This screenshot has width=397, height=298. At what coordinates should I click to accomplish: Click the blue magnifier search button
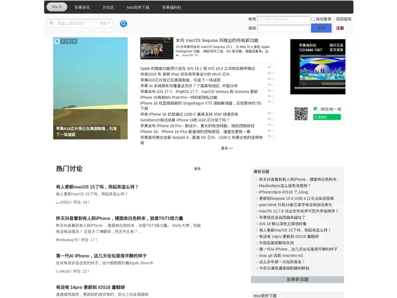click(x=124, y=24)
